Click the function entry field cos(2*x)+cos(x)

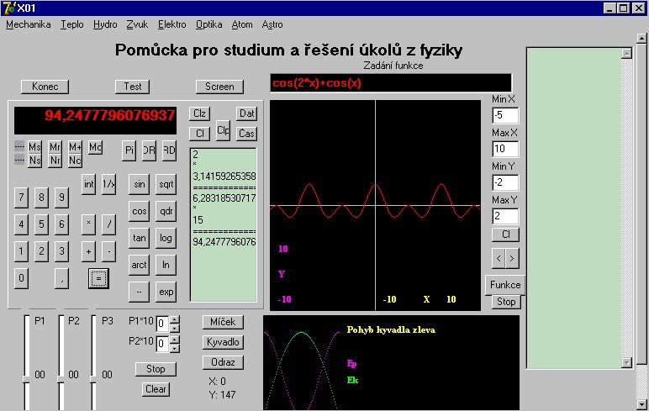[x=391, y=82]
